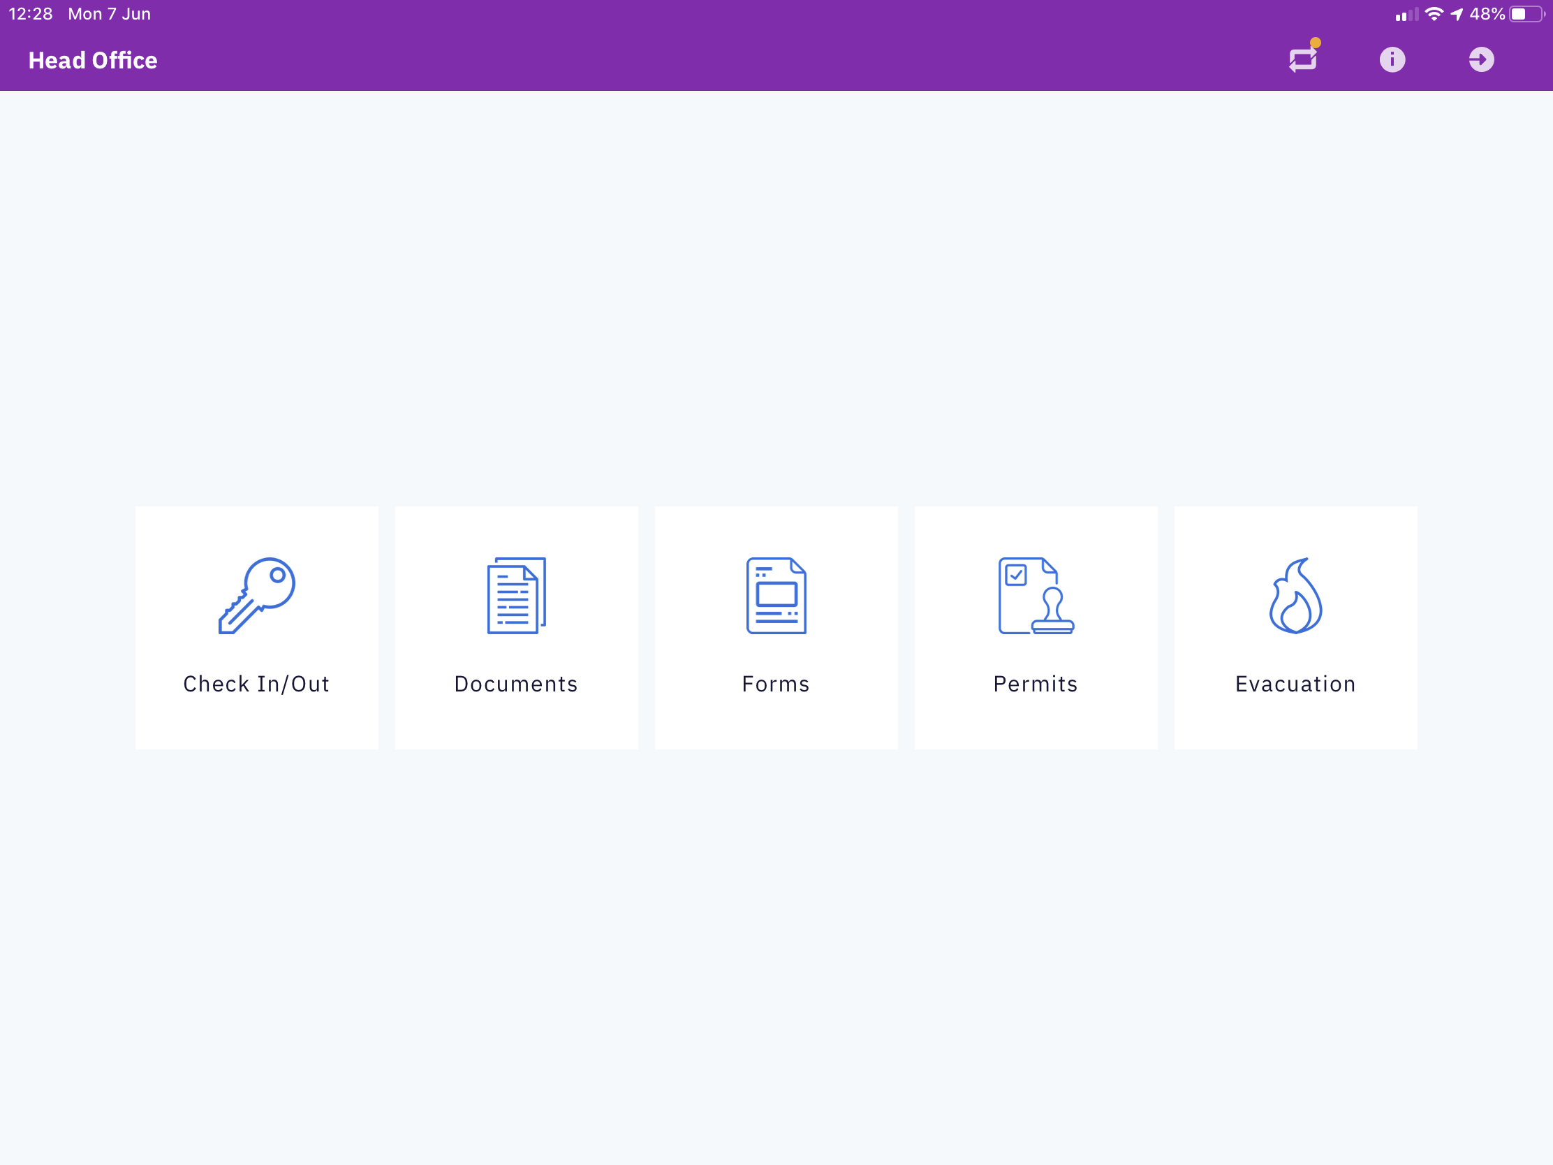Tap the orange notification dot on sync
The width and height of the screenshot is (1553, 1165).
coord(1316,43)
